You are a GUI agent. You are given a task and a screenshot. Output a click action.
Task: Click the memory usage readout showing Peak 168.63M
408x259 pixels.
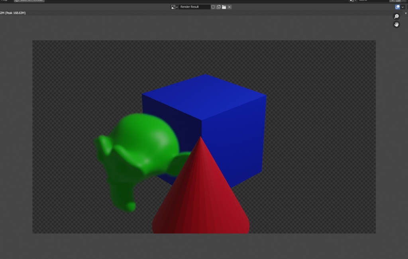click(13, 12)
